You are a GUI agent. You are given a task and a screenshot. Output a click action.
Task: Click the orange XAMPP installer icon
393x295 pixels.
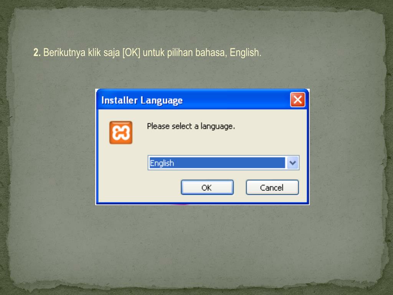click(x=121, y=133)
